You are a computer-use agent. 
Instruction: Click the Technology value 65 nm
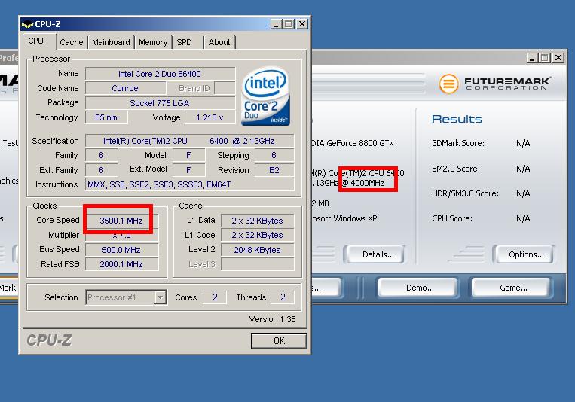tap(106, 117)
